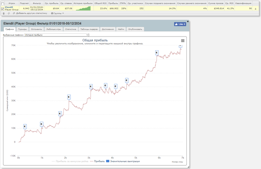This screenshot has width=261, height=169.
Task: Click the $349,814 prize sum cell
Action: pos(216,9)
